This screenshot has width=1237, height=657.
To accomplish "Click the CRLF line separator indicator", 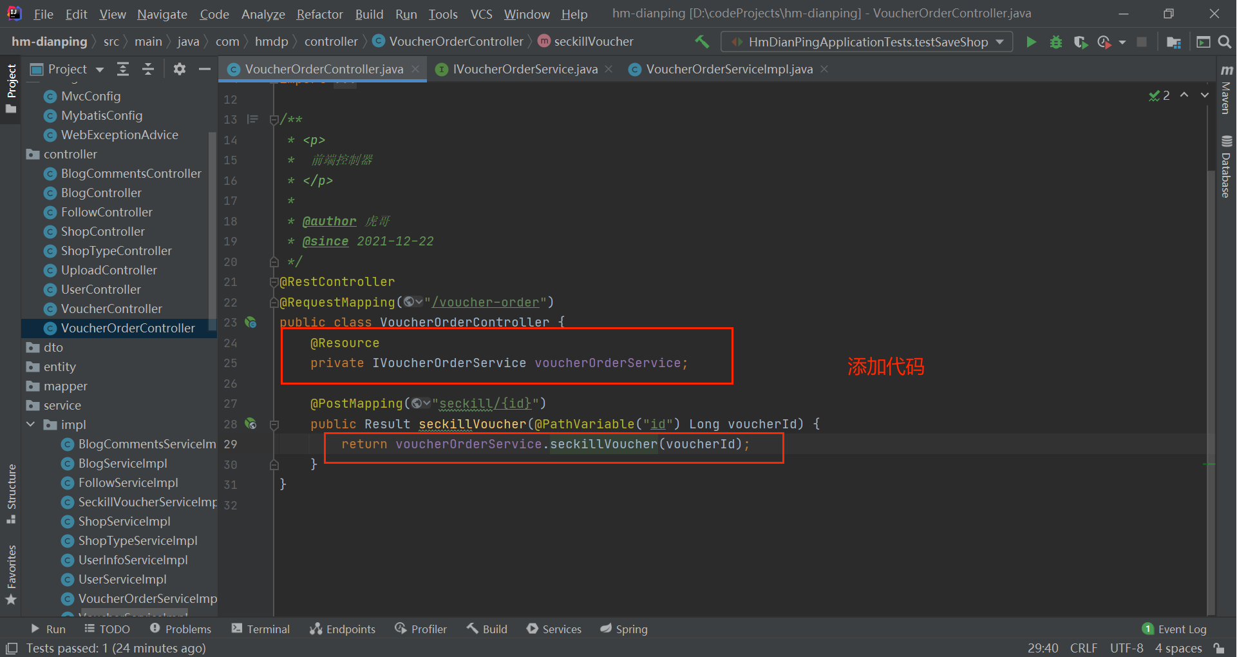I will click(1084, 648).
